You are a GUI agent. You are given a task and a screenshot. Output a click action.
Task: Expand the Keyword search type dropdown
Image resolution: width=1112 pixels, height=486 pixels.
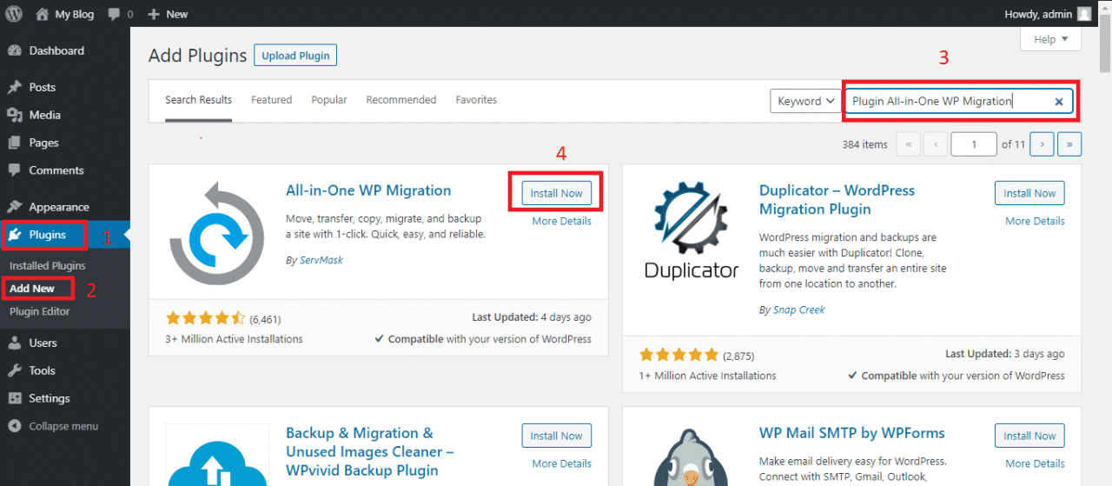[805, 101]
